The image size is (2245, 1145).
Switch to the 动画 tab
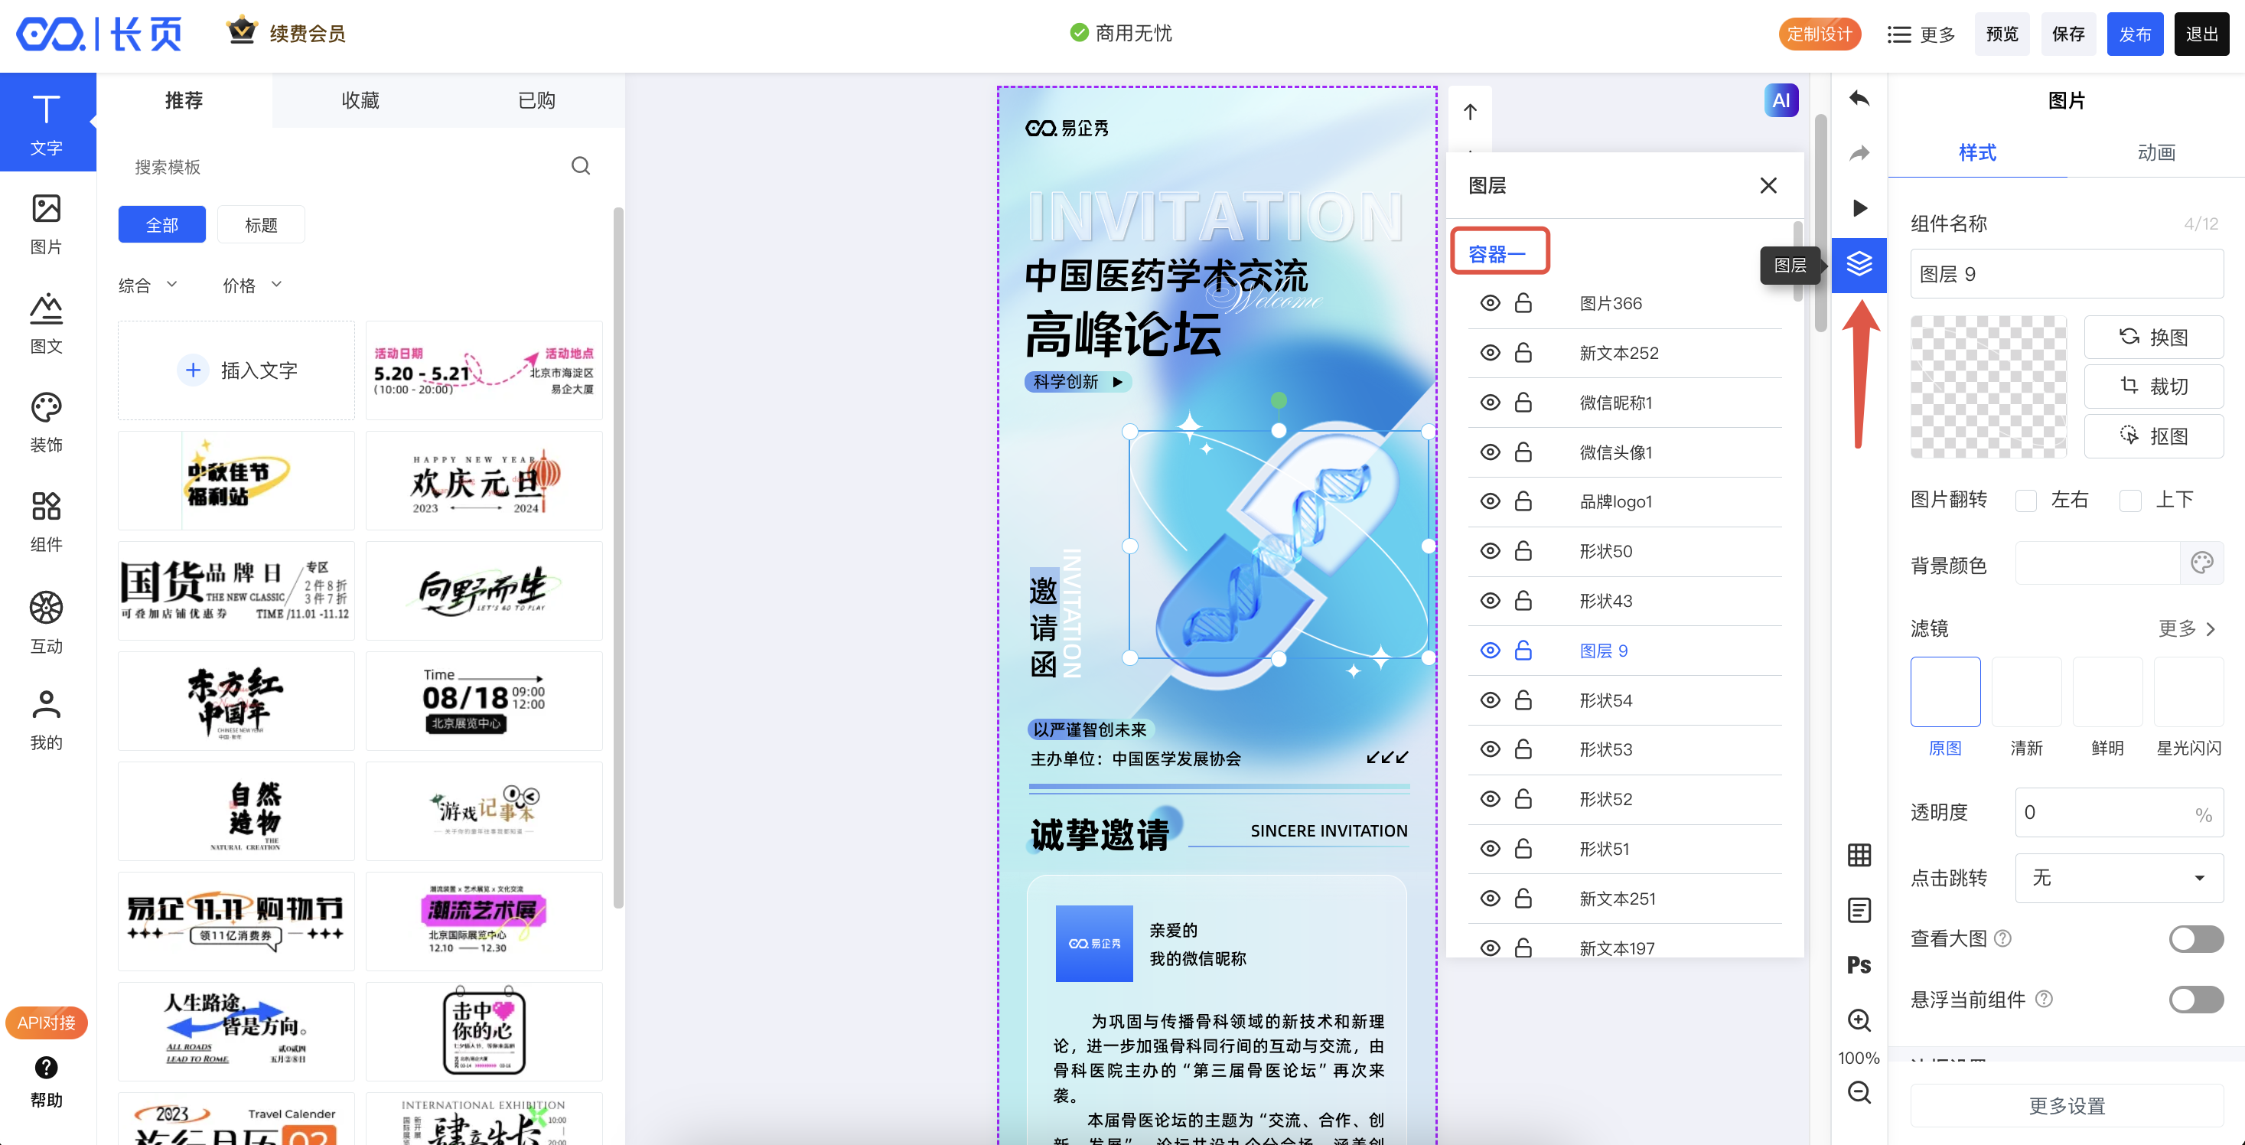click(x=2155, y=152)
